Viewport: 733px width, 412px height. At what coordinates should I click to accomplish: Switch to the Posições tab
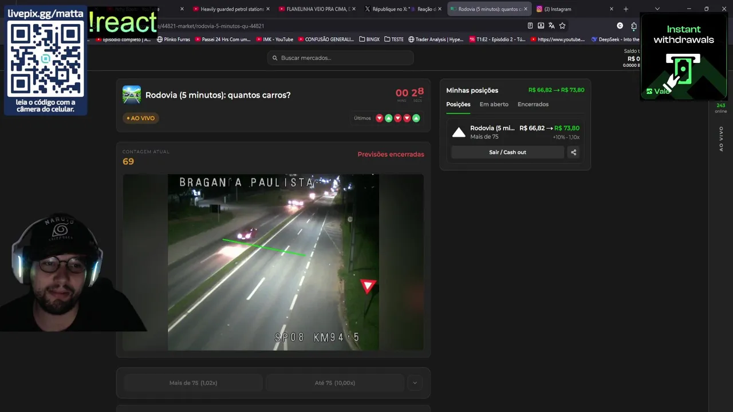click(458, 104)
